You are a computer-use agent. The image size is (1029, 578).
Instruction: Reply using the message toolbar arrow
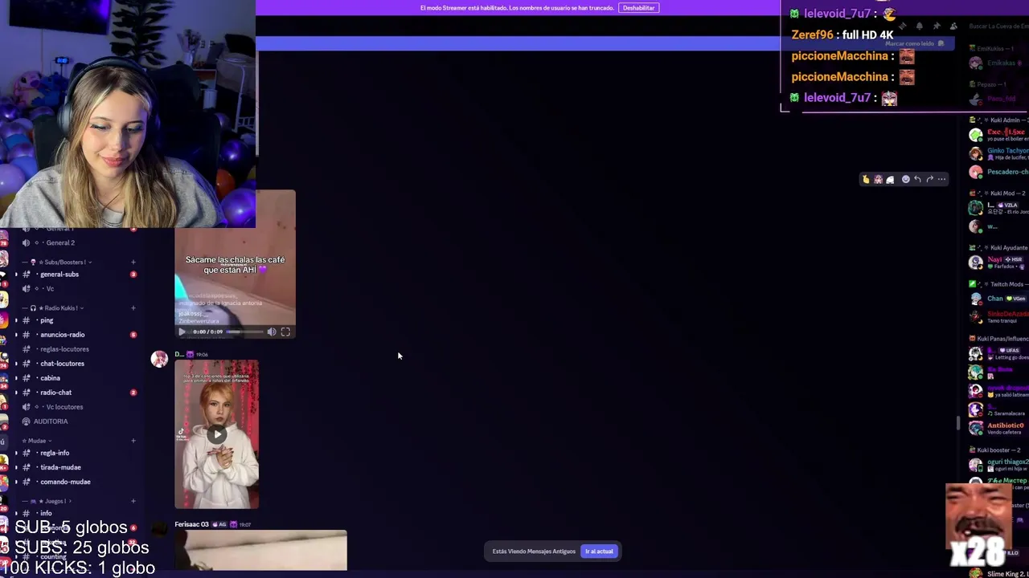click(x=917, y=179)
